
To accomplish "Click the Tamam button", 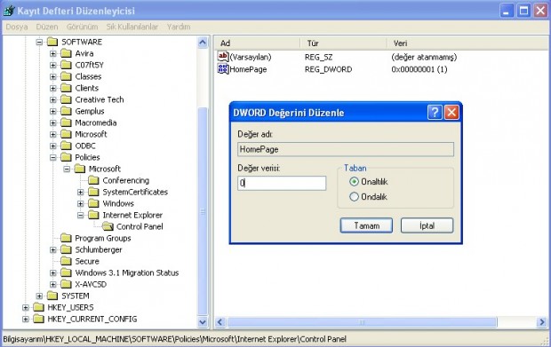I will click(x=366, y=225).
